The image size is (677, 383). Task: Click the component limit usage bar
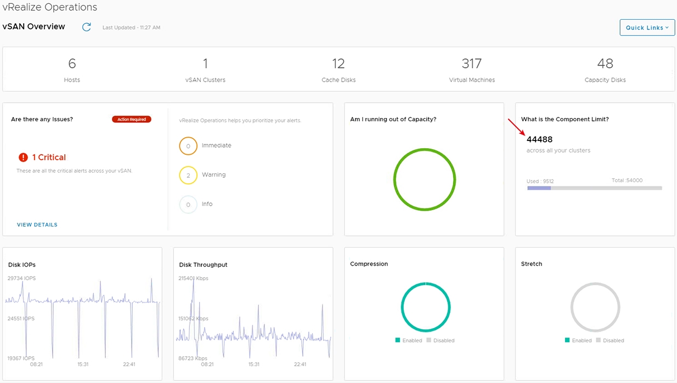(595, 188)
